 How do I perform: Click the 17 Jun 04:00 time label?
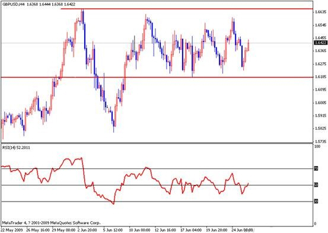191,230
